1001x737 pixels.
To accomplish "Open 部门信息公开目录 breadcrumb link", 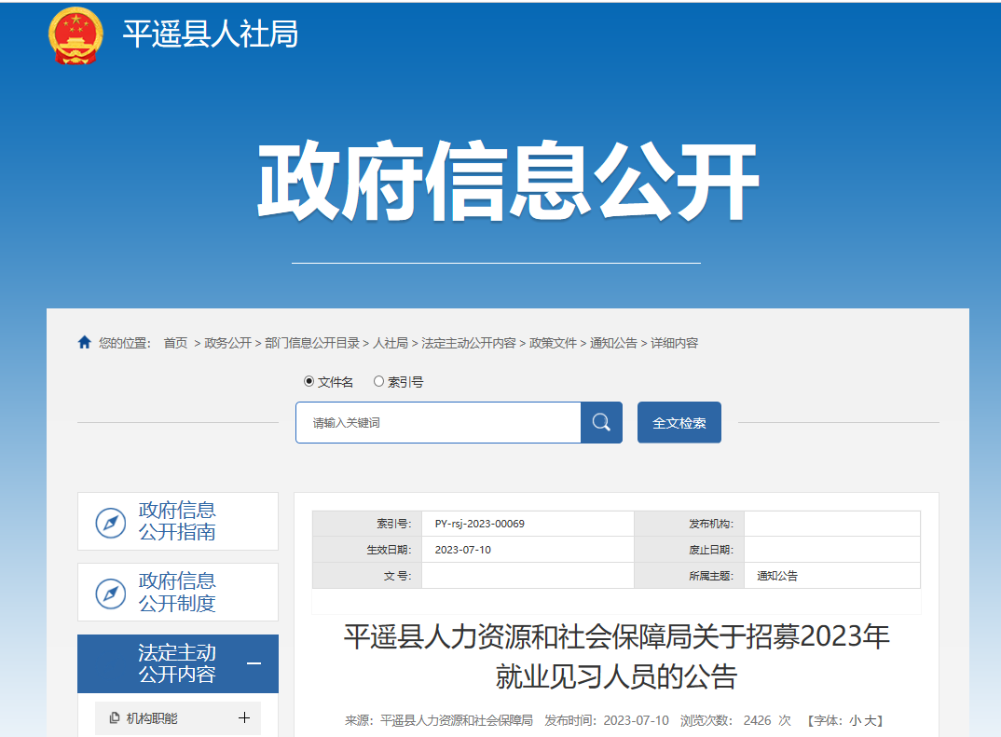I will pyautogui.click(x=312, y=343).
